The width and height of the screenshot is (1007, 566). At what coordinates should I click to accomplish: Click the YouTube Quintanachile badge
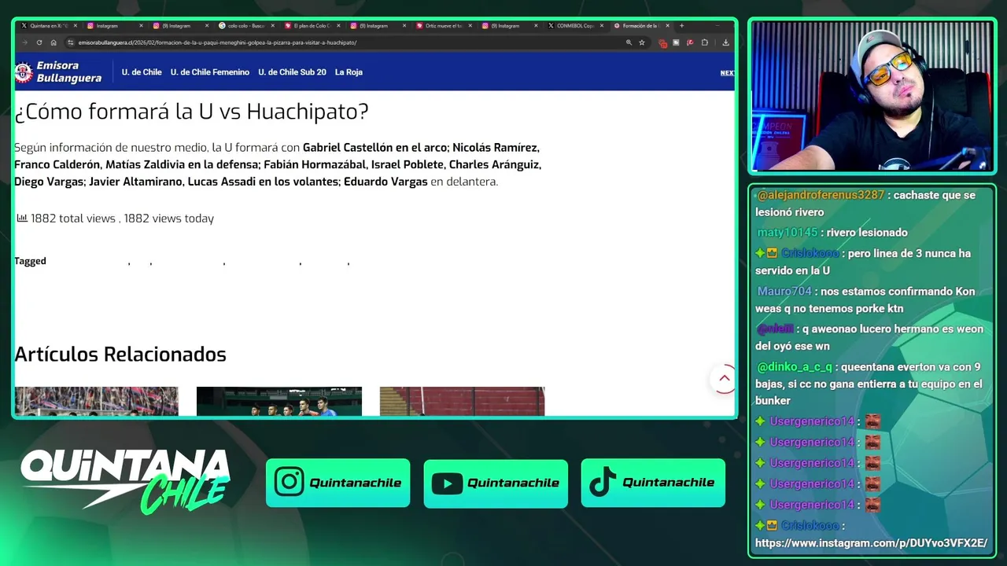coord(496,483)
